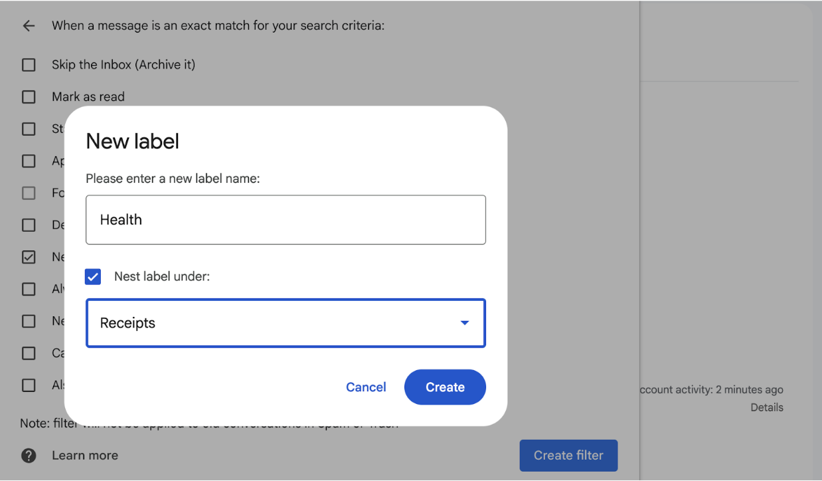Check the Delete it checkbox
This screenshot has width=822, height=481.
(29, 225)
